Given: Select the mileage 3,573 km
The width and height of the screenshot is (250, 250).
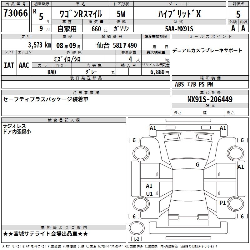Looking at the screenshot, I should (39, 45).
